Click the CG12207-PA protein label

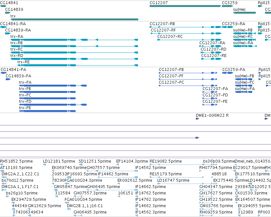click(x=215, y=89)
